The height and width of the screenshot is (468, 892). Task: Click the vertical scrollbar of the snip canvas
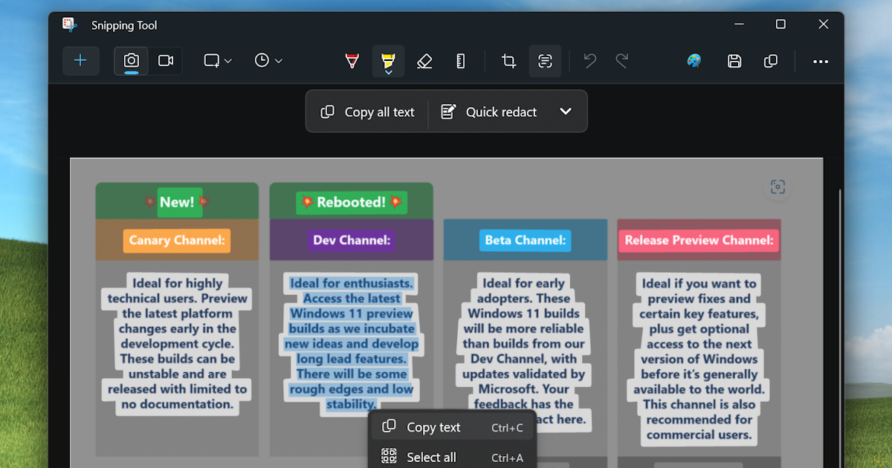click(839, 327)
